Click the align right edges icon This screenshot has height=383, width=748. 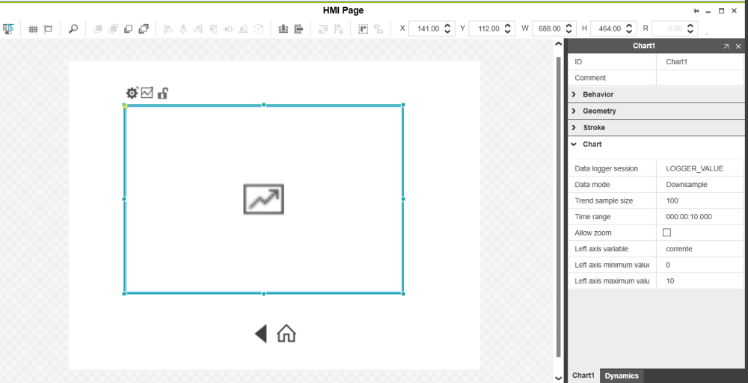click(x=198, y=29)
